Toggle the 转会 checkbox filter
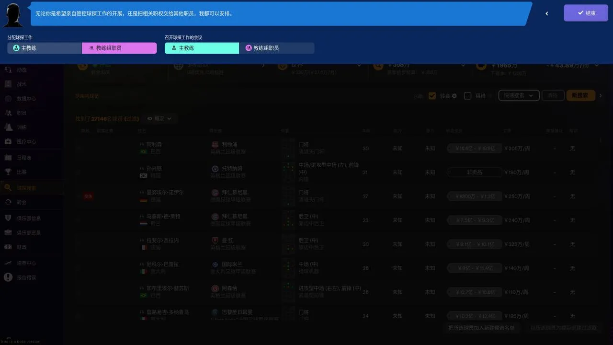This screenshot has width=613, height=345. [432, 96]
